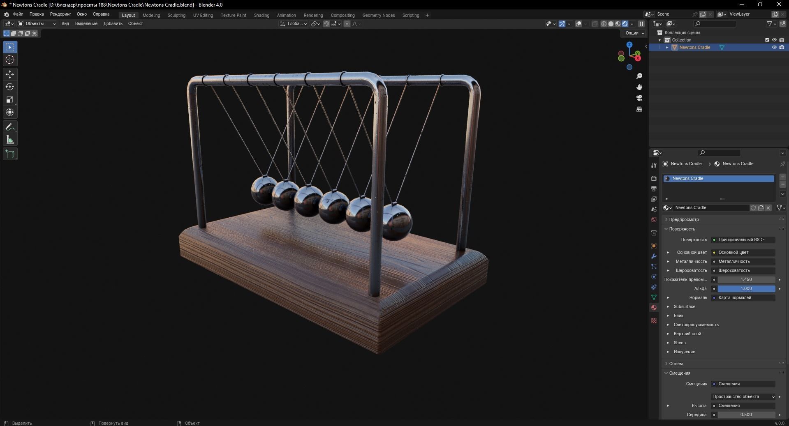Disable Newtons Cradle in renders
789x426 pixels.
[782, 47]
